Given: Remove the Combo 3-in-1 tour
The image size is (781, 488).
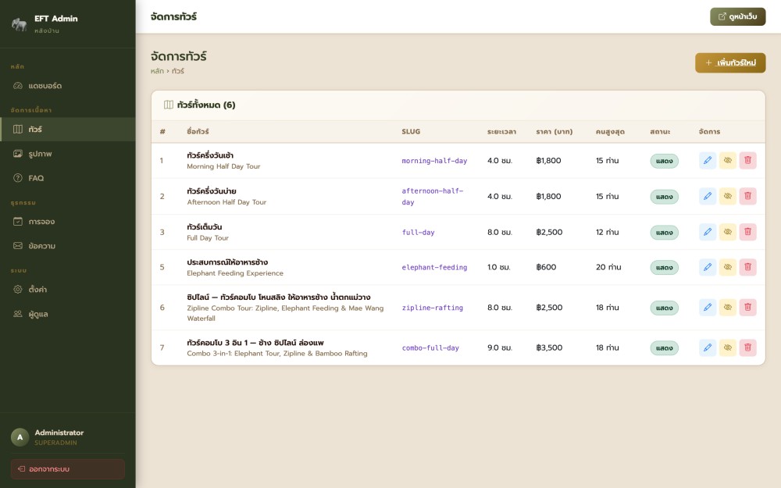Looking at the screenshot, I should pyautogui.click(x=747, y=347).
